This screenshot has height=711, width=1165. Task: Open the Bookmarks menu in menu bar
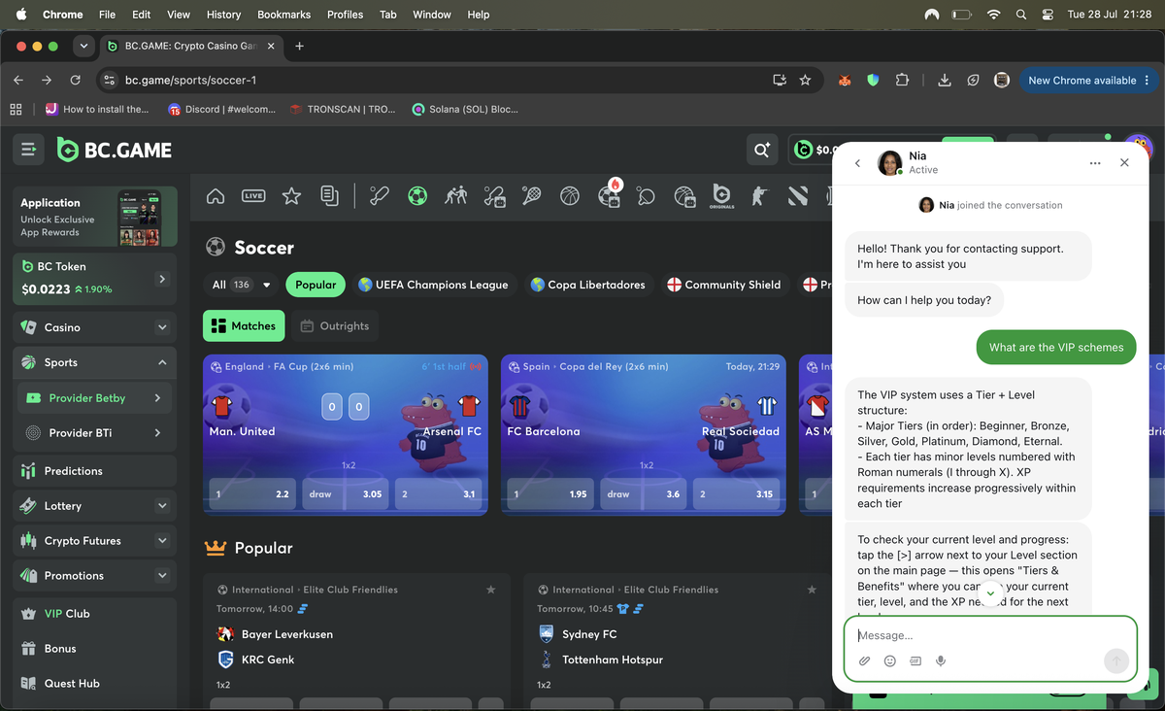point(283,15)
